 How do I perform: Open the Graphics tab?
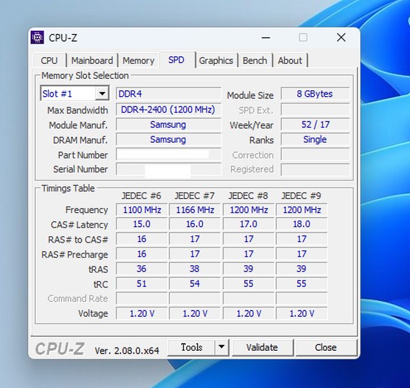[x=216, y=60]
